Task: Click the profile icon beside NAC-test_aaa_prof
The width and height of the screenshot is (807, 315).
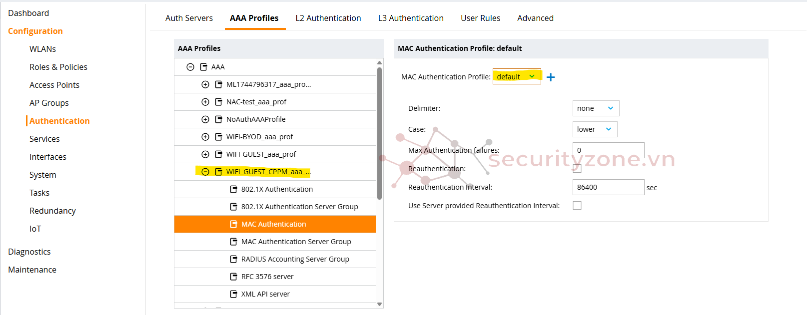Action: (218, 102)
